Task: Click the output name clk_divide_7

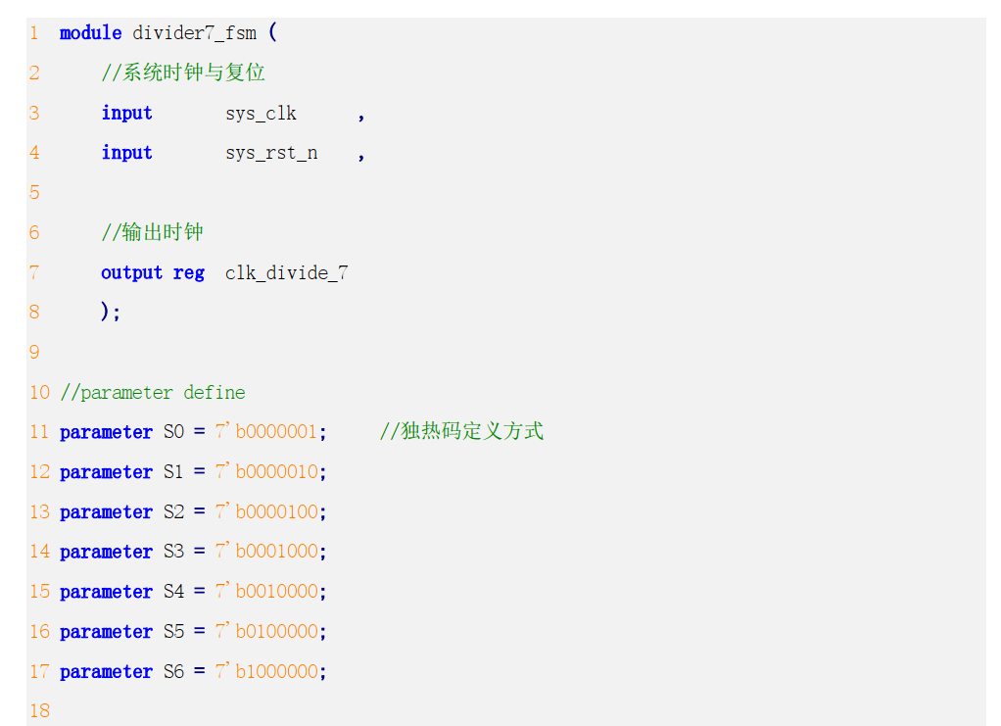Action: (287, 273)
